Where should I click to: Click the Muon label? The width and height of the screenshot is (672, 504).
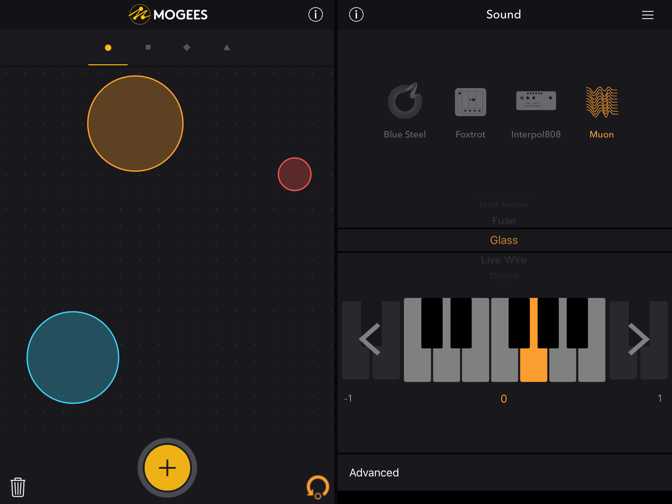[x=602, y=135]
